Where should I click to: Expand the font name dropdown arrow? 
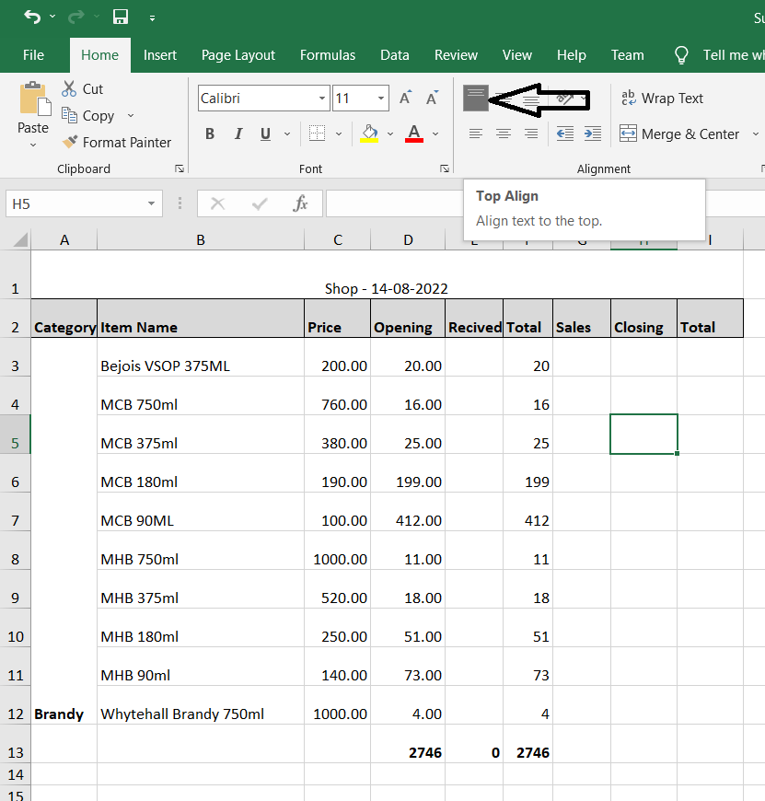322,99
